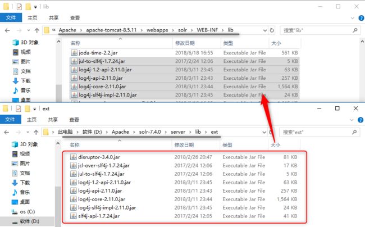Select slf4j-api-1.7.24.jar in ext window
The height and width of the screenshot is (227, 365).
184,216
